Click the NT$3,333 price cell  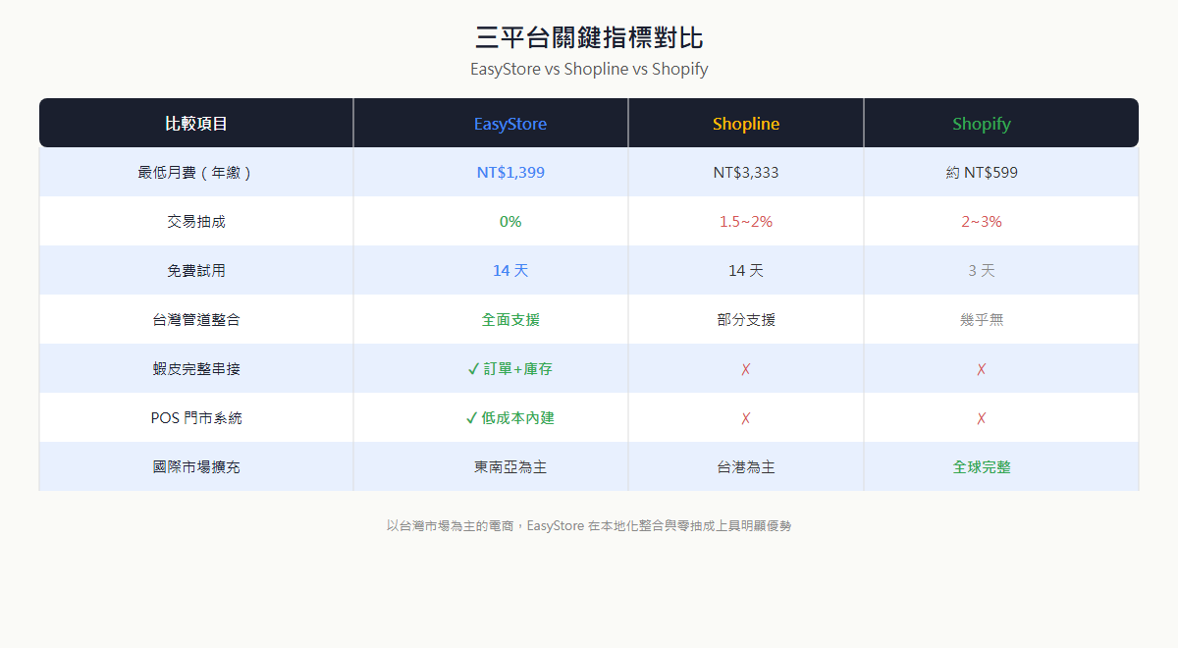pos(746,173)
